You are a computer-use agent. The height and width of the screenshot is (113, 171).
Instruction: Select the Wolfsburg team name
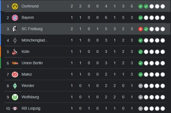click(x=30, y=97)
